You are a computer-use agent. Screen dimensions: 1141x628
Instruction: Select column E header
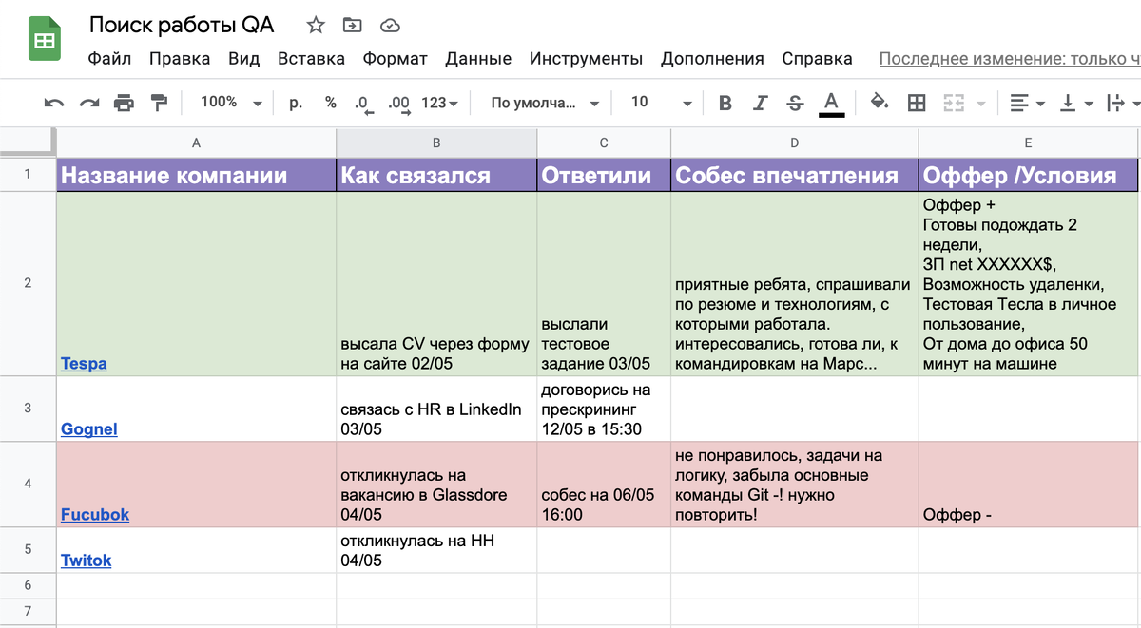pos(1028,143)
